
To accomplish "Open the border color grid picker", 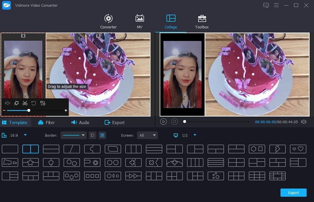I will [93, 135].
